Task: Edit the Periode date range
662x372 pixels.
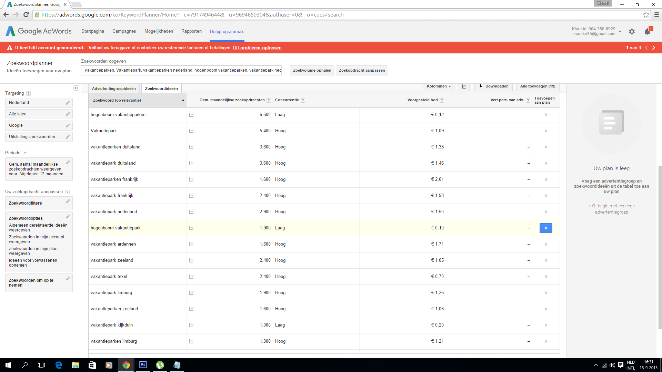Action: (68, 162)
